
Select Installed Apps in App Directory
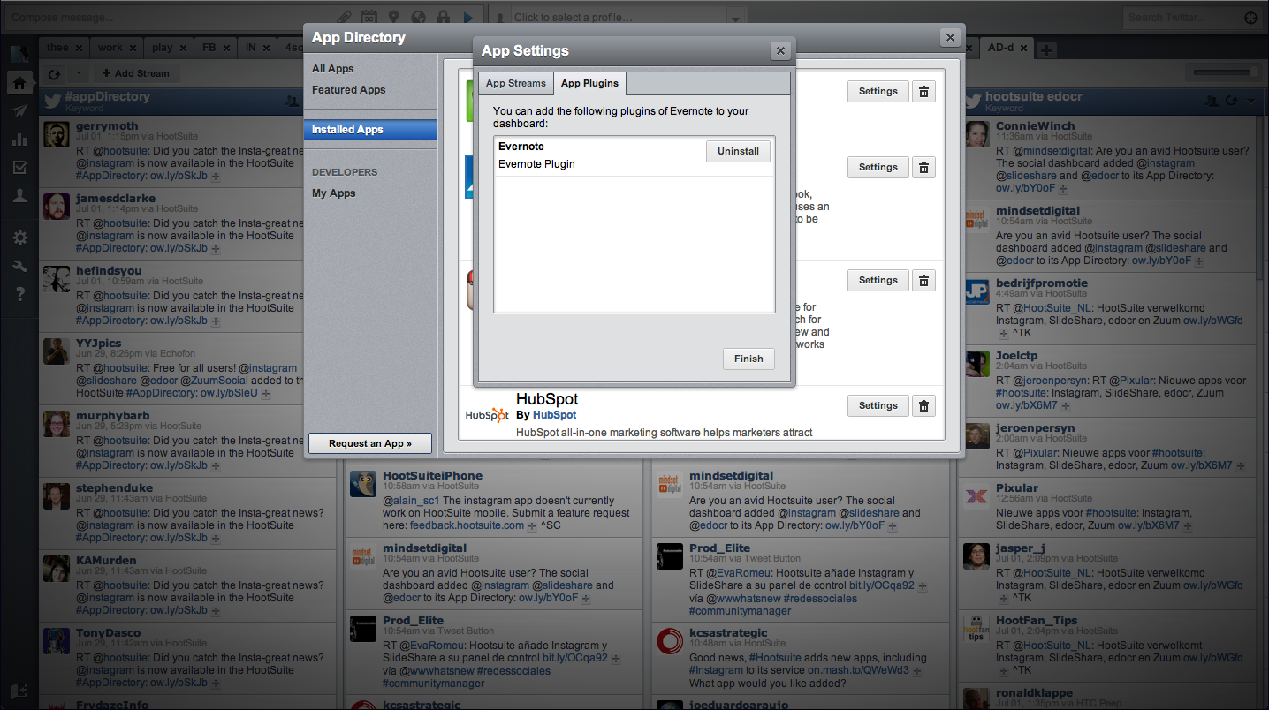coord(369,130)
